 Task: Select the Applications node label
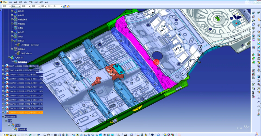(x=11, y=117)
